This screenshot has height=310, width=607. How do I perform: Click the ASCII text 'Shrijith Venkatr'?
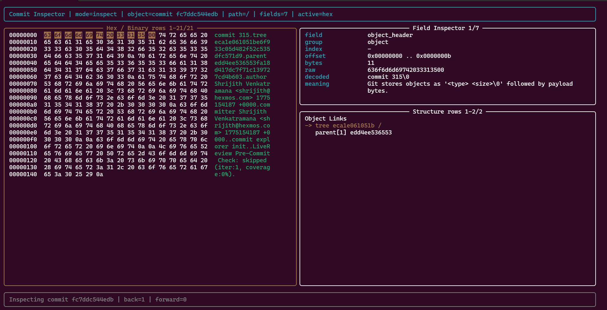(242, 84)
